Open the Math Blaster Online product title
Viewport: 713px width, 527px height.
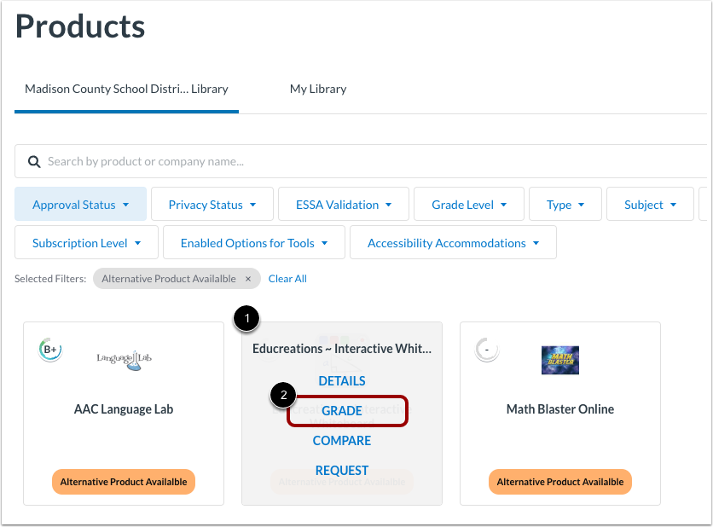pos(560,409)
